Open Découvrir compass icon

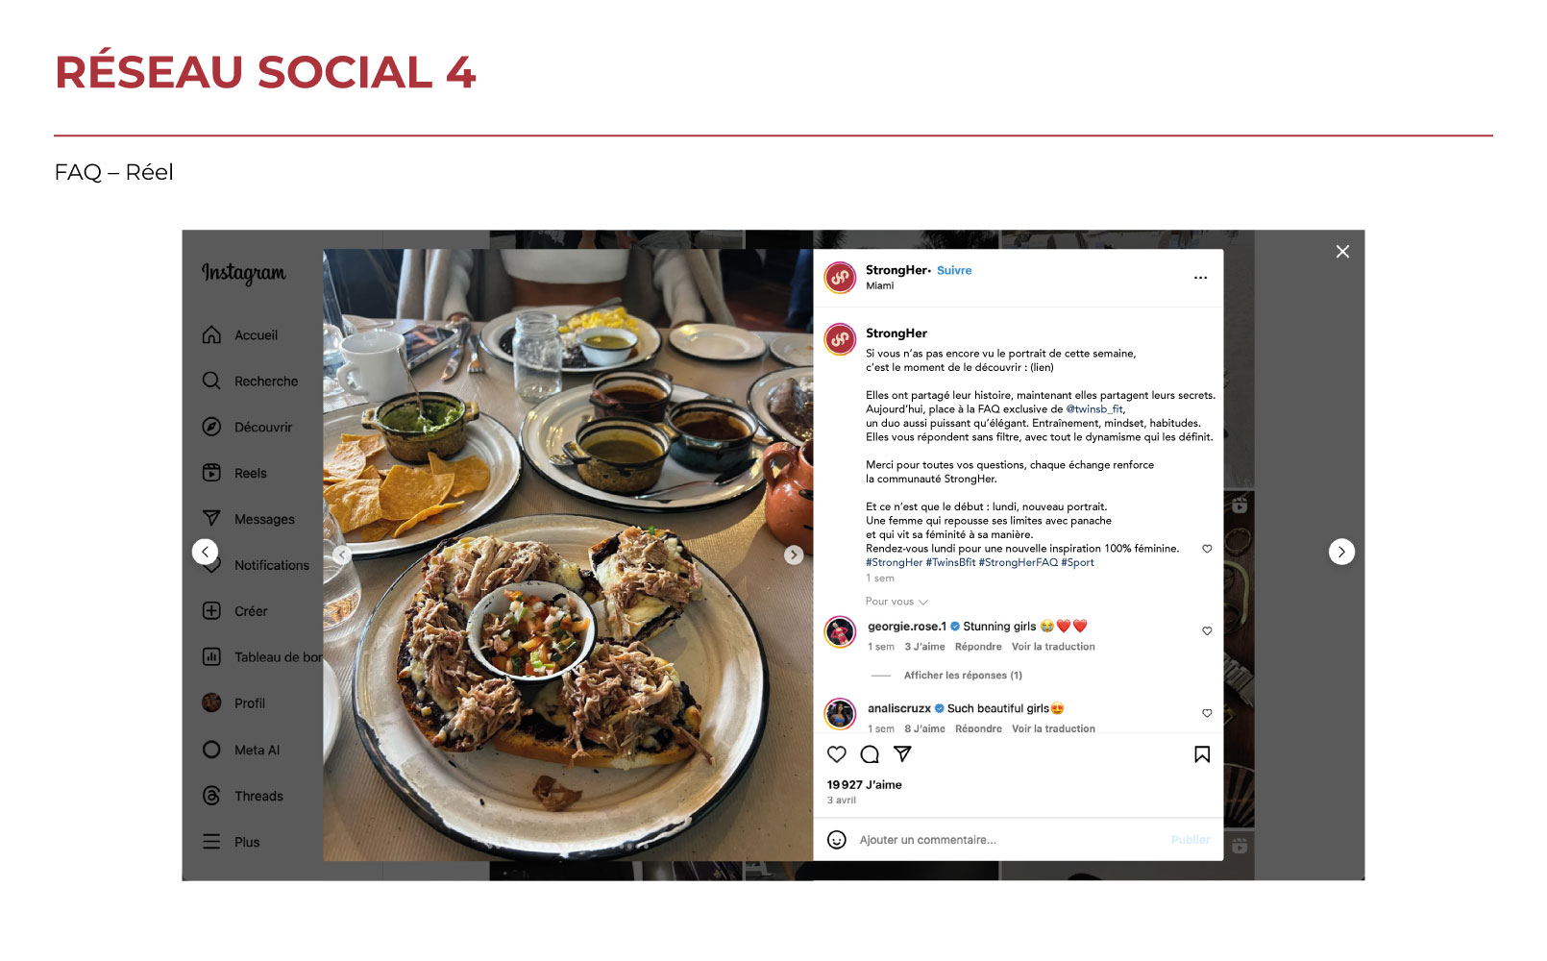pos(211,427)
